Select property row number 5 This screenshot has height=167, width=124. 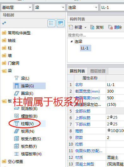(x=71, y=111)
